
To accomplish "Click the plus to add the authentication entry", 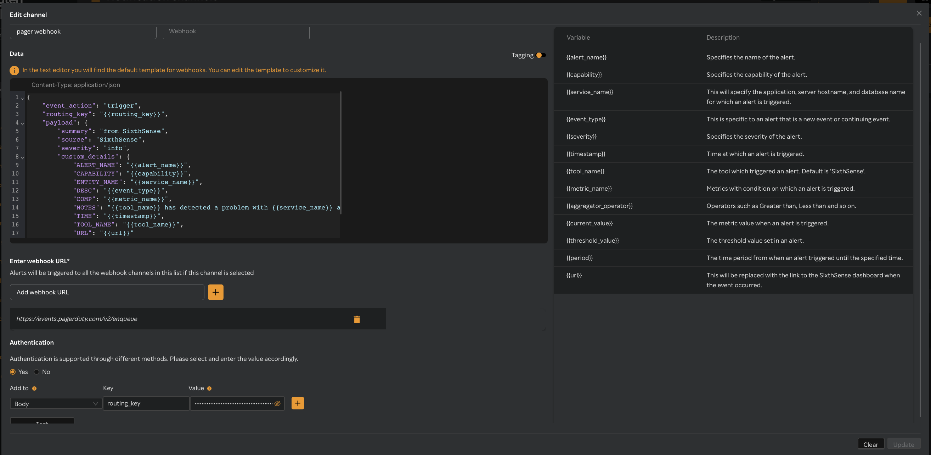I will point(298,403).
